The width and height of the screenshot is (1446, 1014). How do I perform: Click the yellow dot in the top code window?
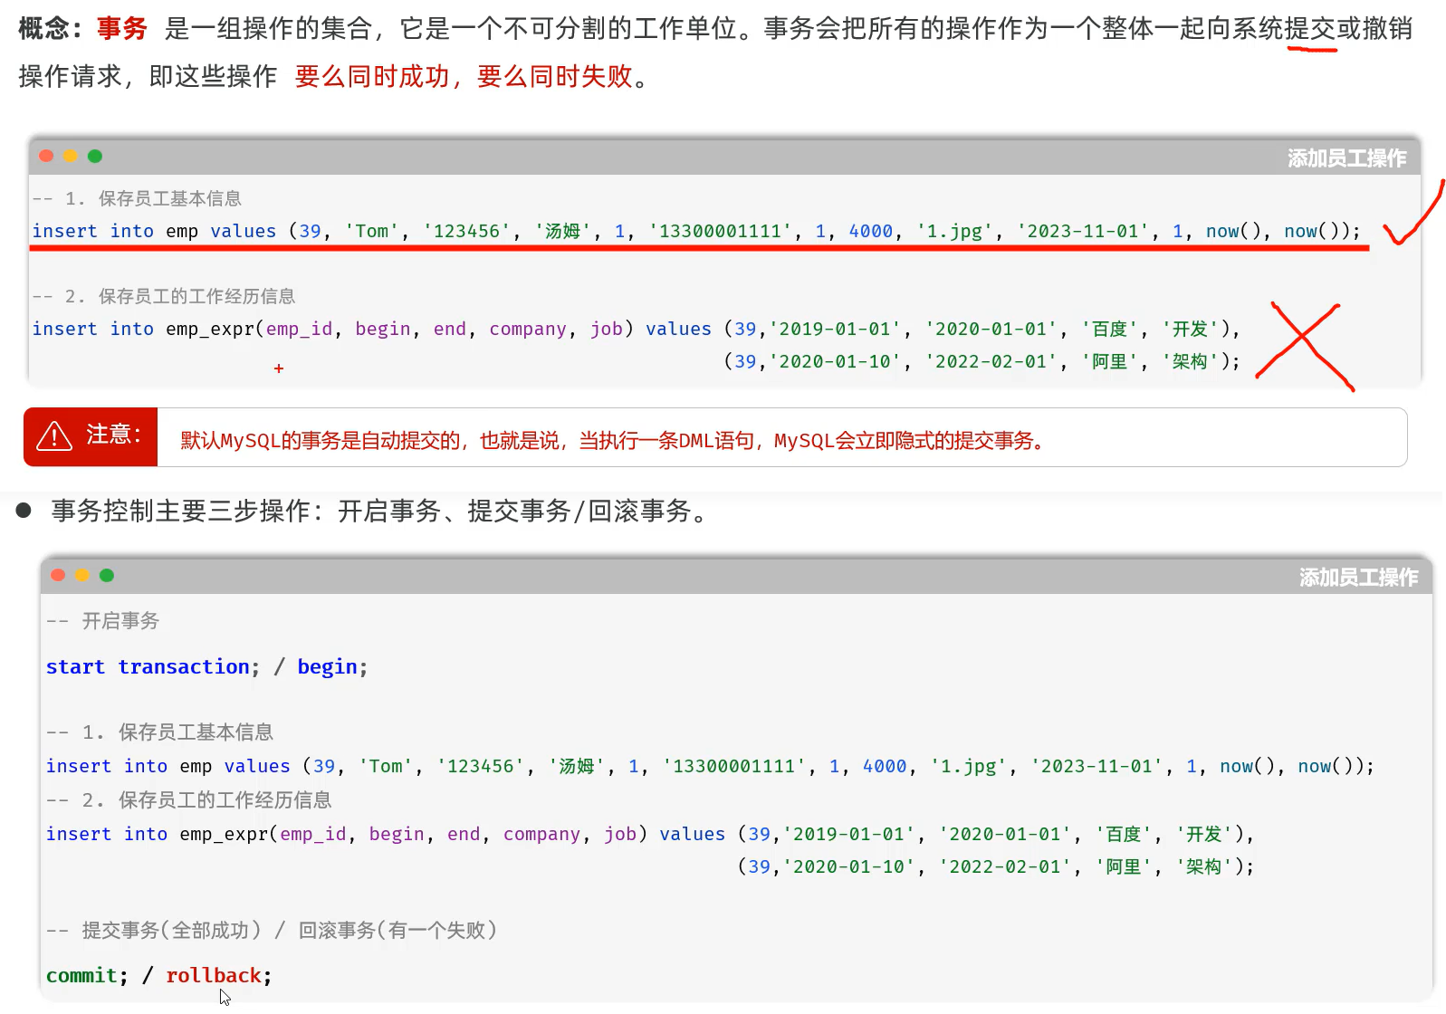coord(71,156)
